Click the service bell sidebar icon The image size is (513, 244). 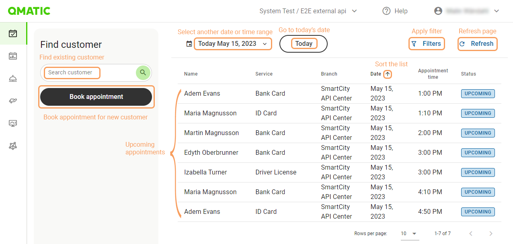(13, 78)
